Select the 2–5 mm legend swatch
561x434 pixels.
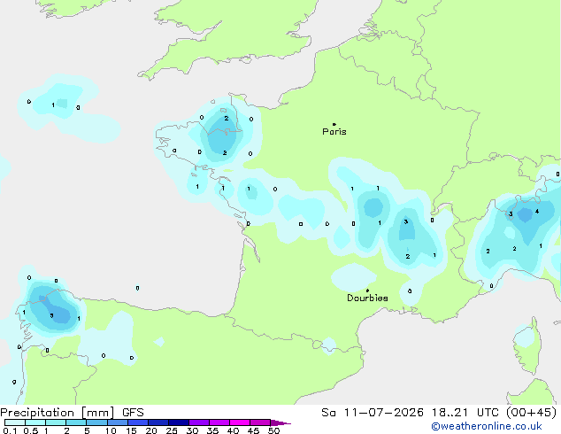[76, 422]
